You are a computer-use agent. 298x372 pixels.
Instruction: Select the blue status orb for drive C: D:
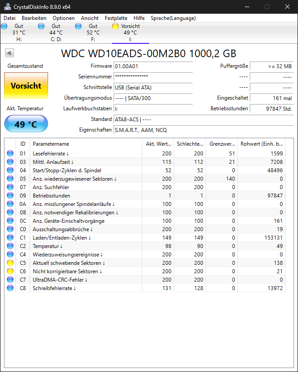pos(41,26)
